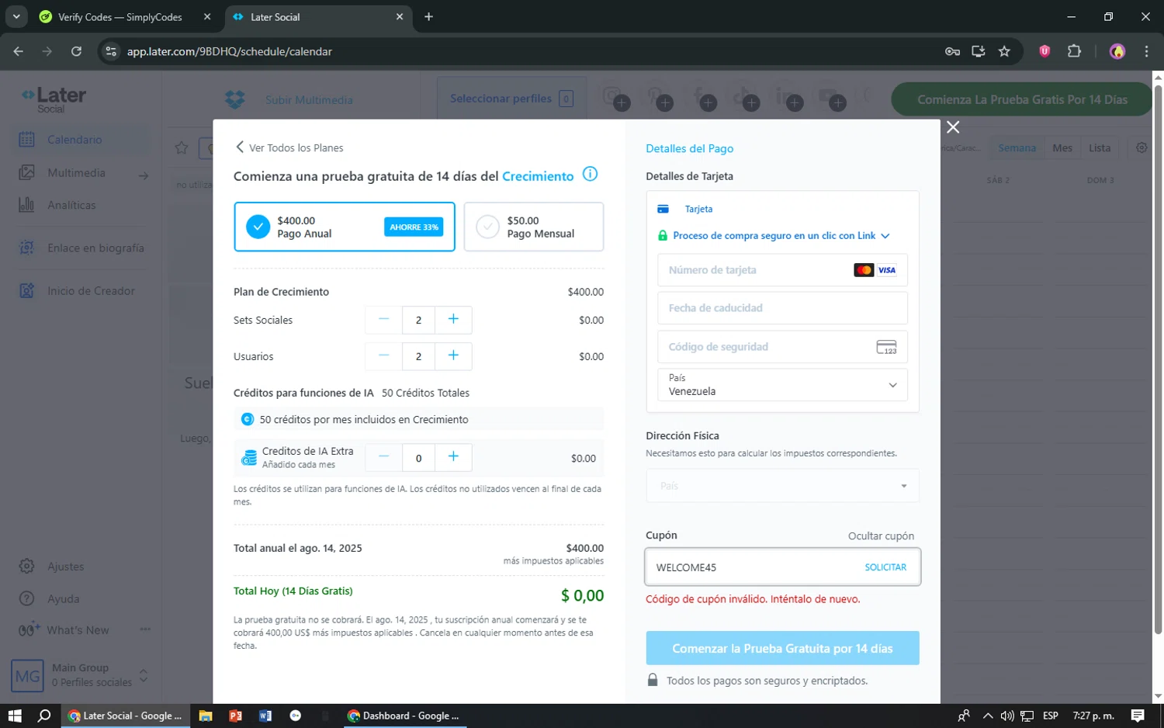Image resolution: width=1164 pixels, height=728 pixels.
Task: Open the What's New three-dots menu
Action: (145, 629)
